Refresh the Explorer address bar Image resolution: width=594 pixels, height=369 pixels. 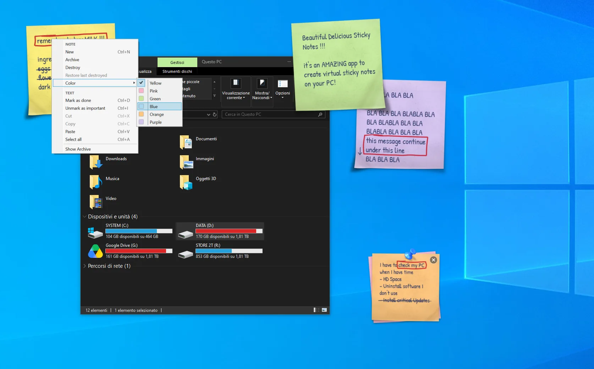pyautogui.click(x=214, y=114)
